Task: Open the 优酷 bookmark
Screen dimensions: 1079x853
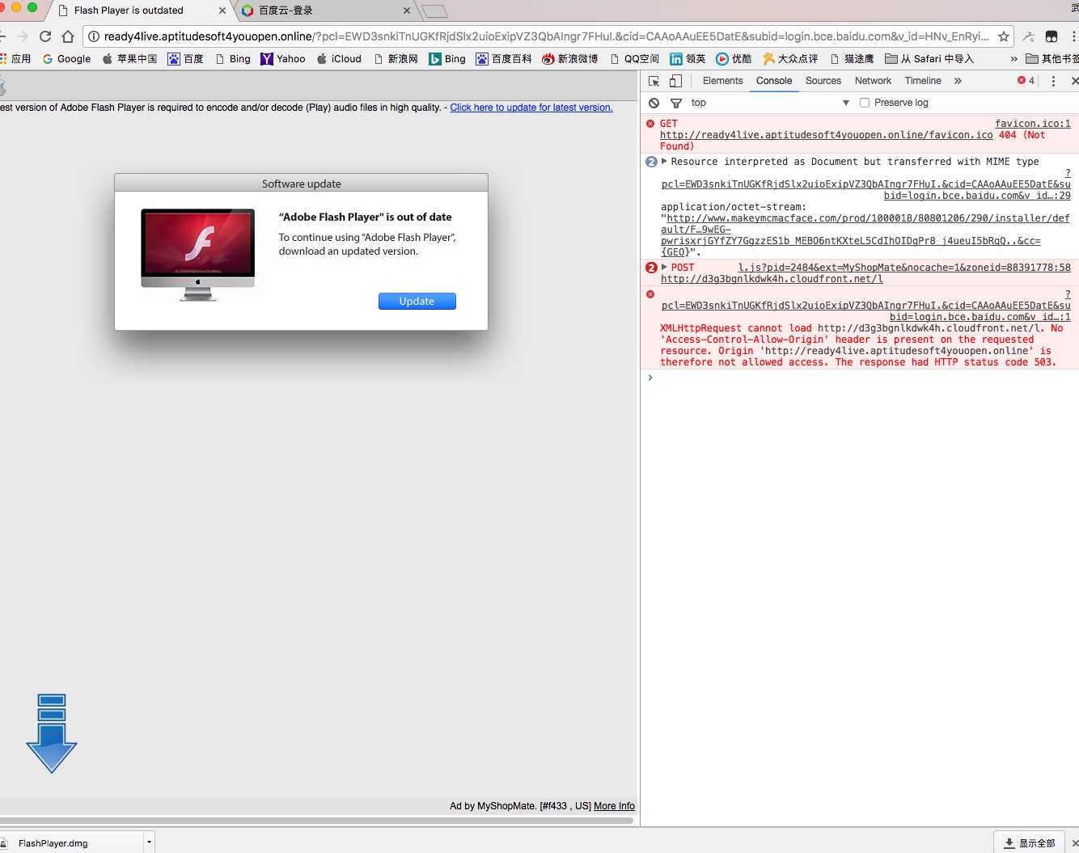Action: (734, 59)
